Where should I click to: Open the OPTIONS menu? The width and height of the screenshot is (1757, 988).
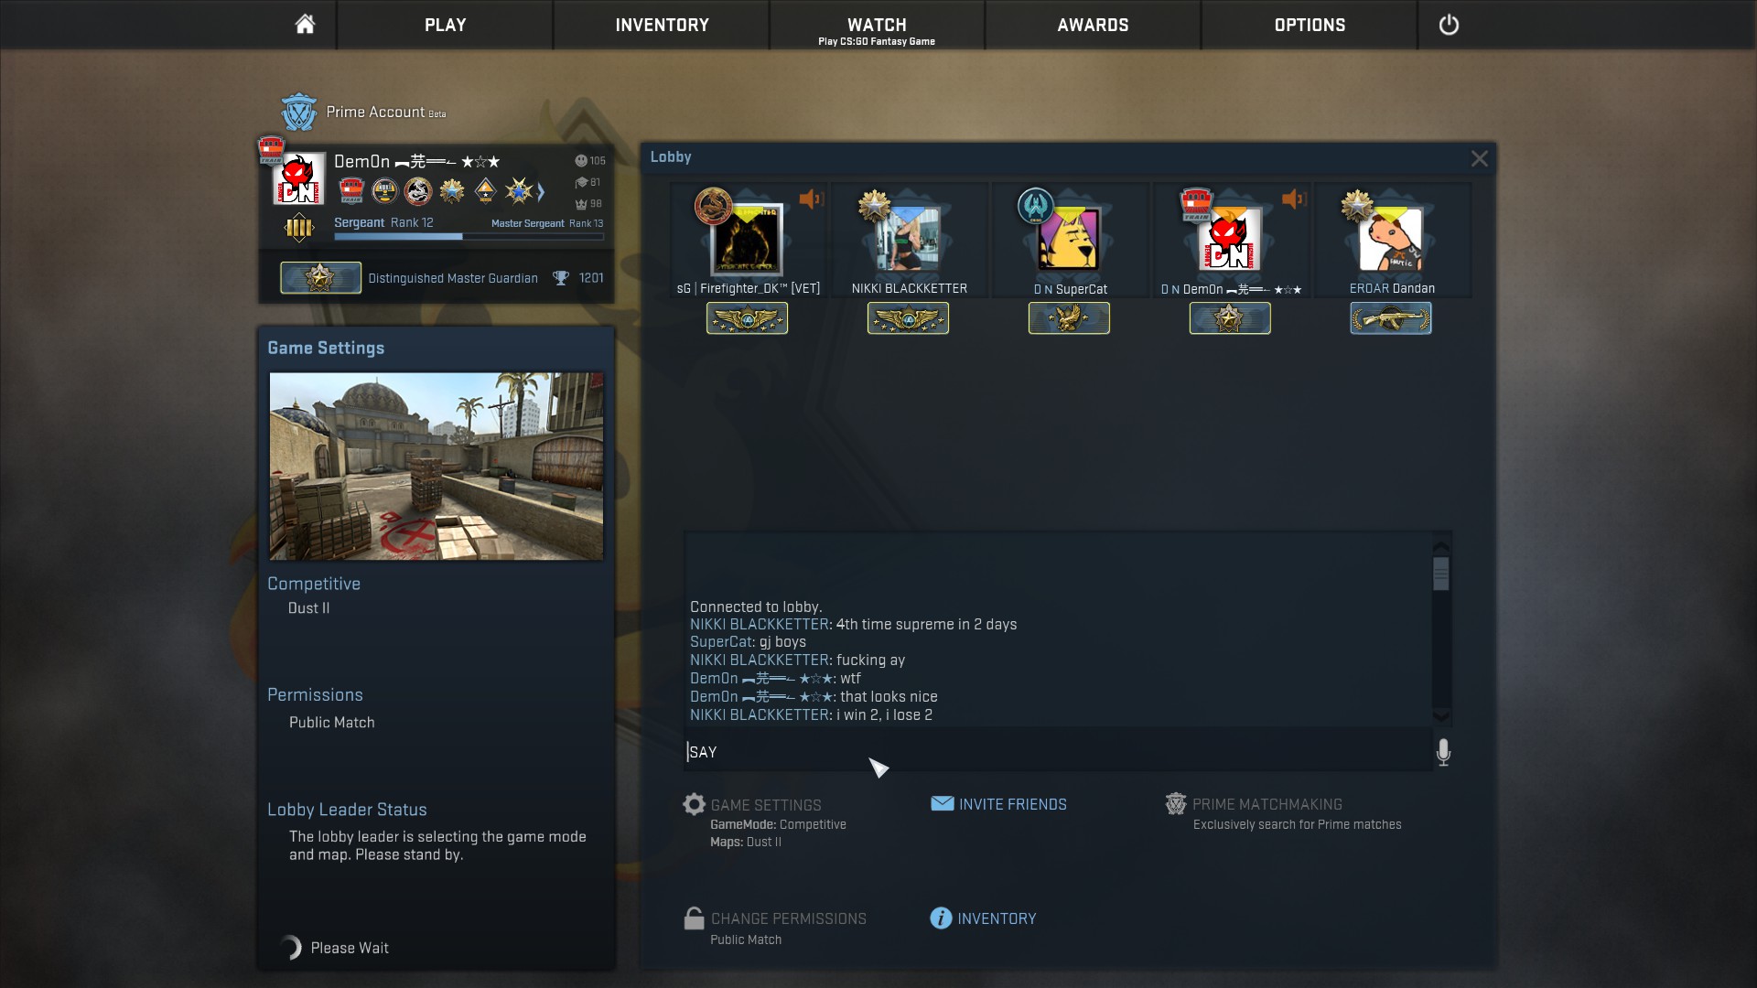coord(1310,25)
